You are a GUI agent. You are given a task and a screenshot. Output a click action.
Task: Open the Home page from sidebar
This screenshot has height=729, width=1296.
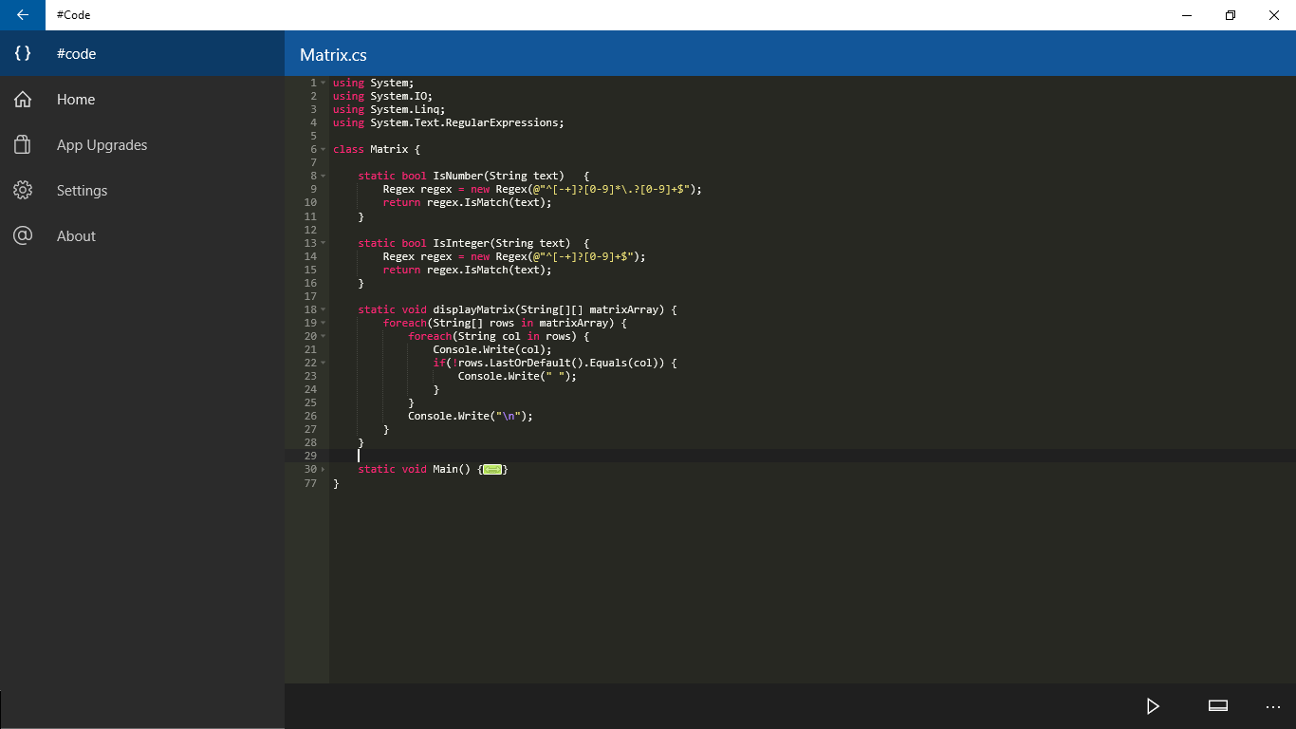(x=75, y=99)
